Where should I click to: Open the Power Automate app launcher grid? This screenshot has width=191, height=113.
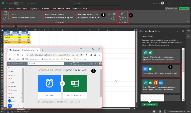[x=9, y=64]
